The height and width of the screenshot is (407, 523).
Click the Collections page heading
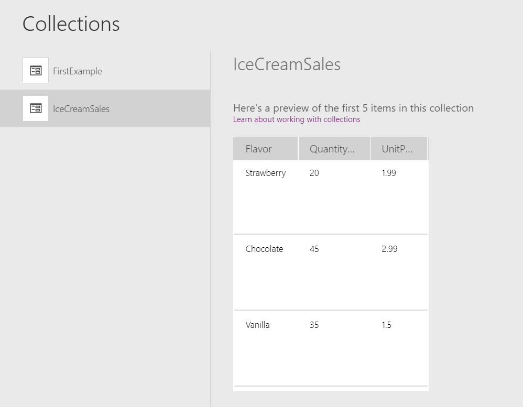click(71, 24)
